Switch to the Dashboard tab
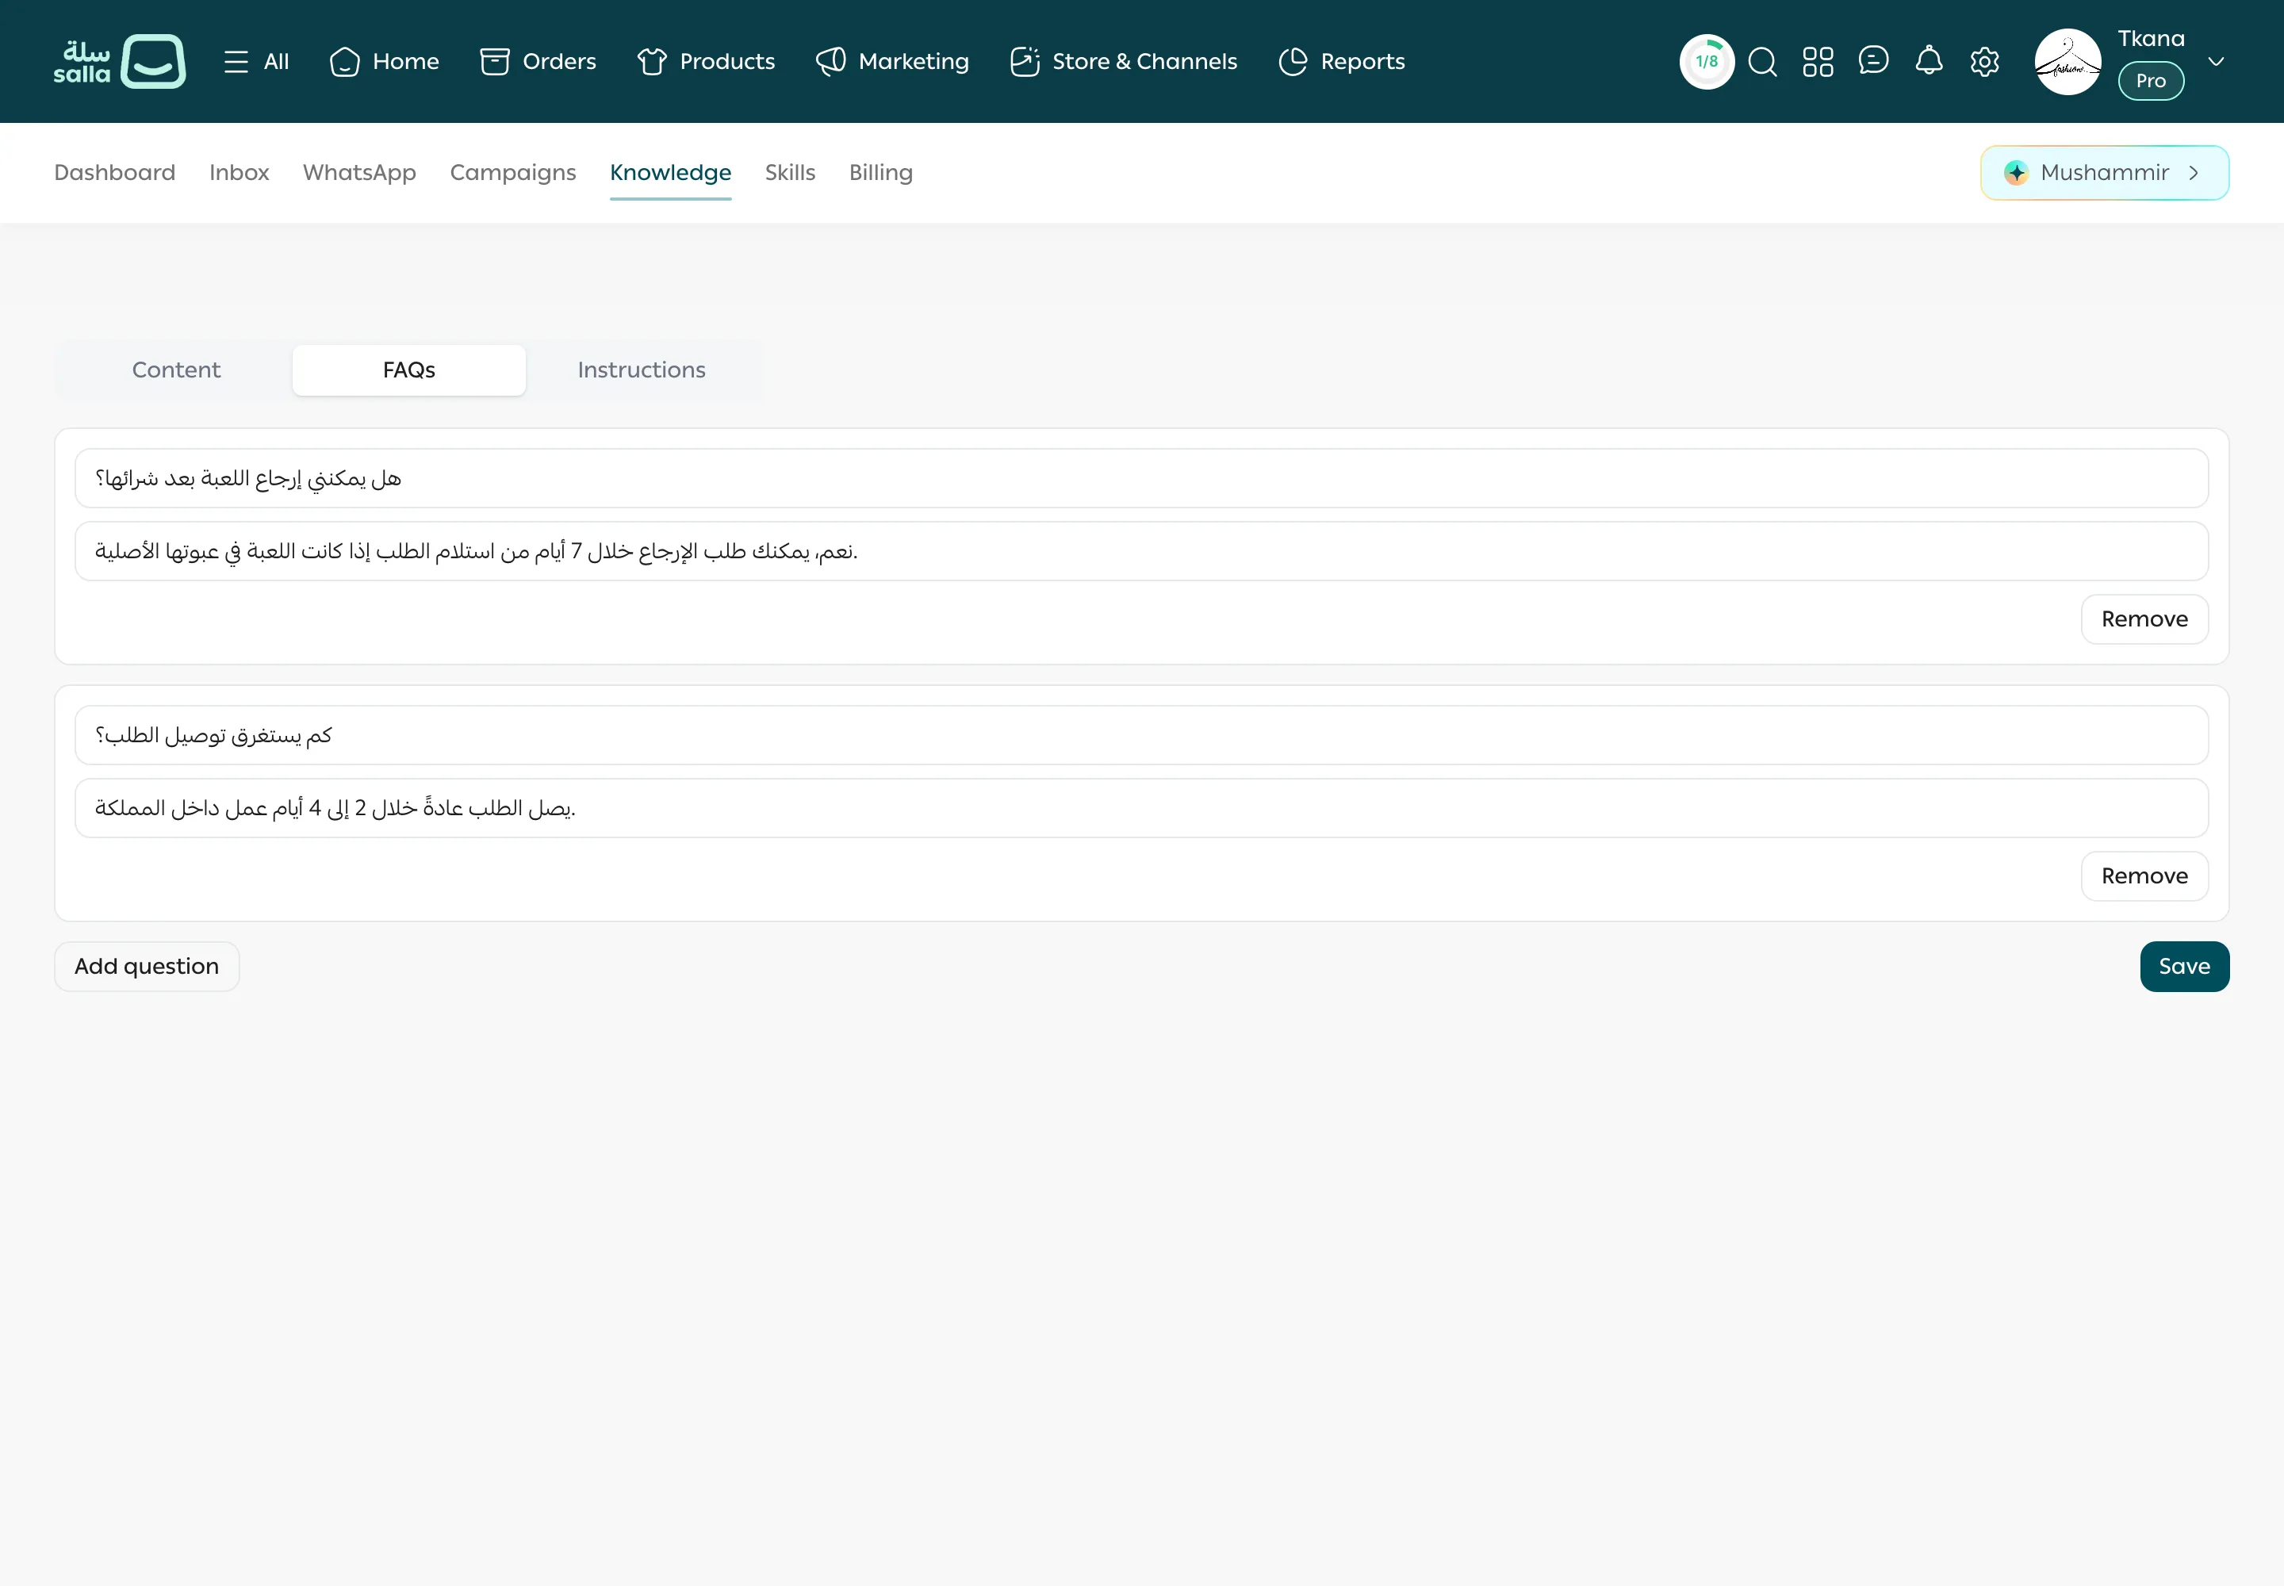Image resolution: width=2284 pixels, height=1586 pixels. tap(114, 173)
